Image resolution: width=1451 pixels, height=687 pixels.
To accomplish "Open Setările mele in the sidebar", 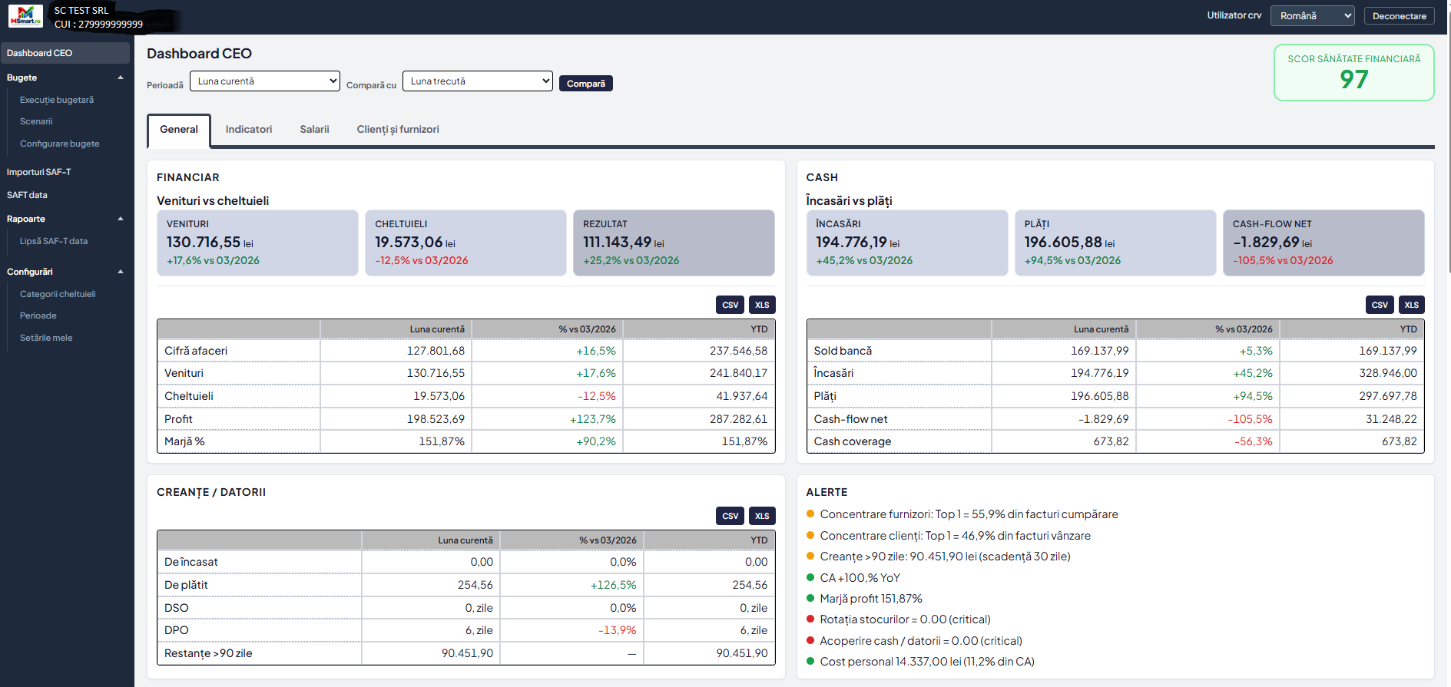I will click(x=46, y=338).
